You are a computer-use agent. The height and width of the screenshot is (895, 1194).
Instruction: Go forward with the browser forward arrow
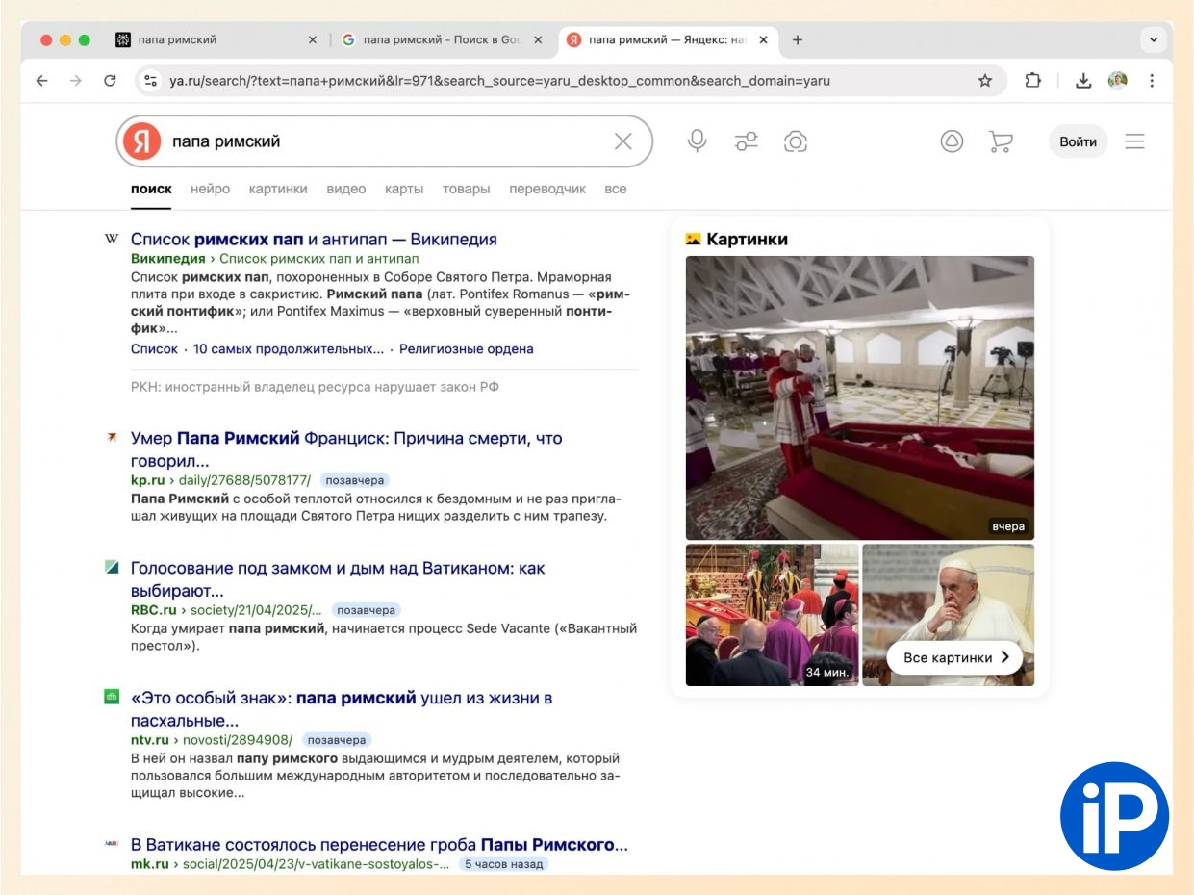click(x=76, y=81)
